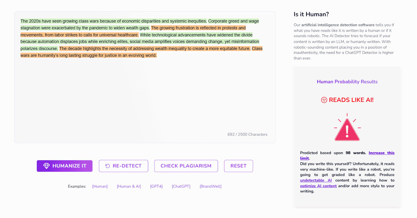Load the [Human] example text

[100, 186]
